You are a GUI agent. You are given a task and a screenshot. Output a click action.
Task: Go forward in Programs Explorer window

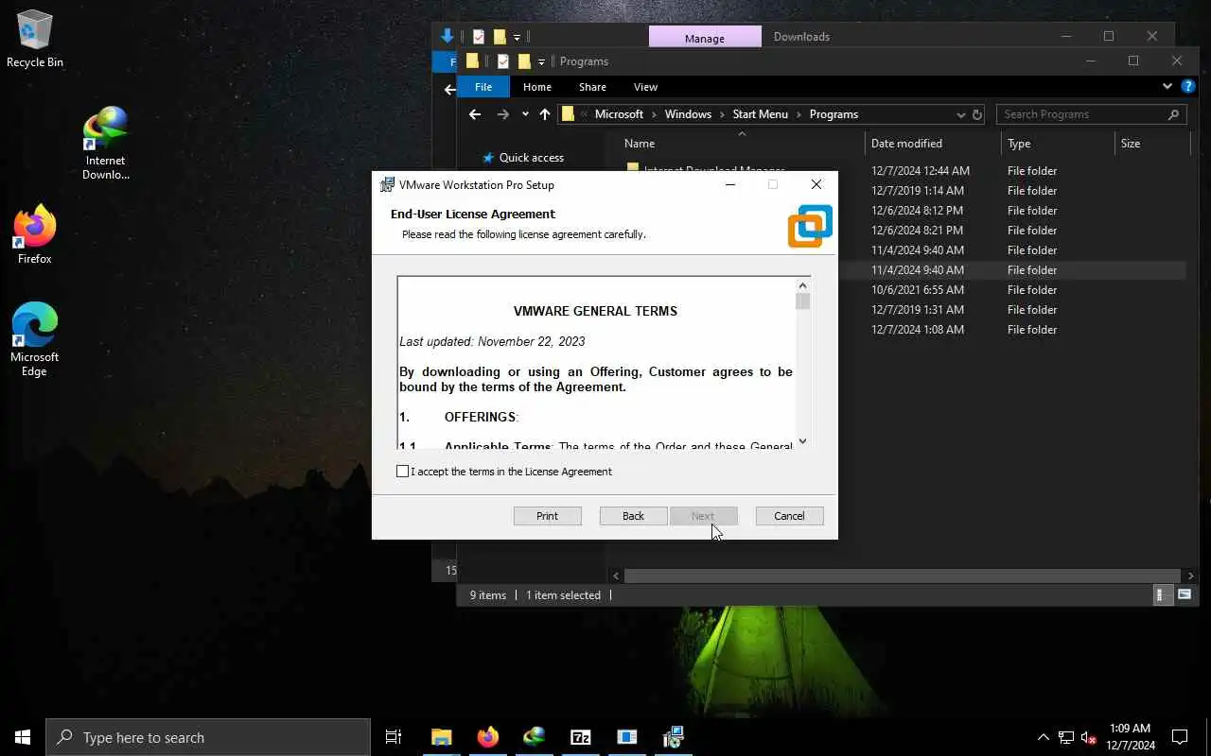(503, 114)
